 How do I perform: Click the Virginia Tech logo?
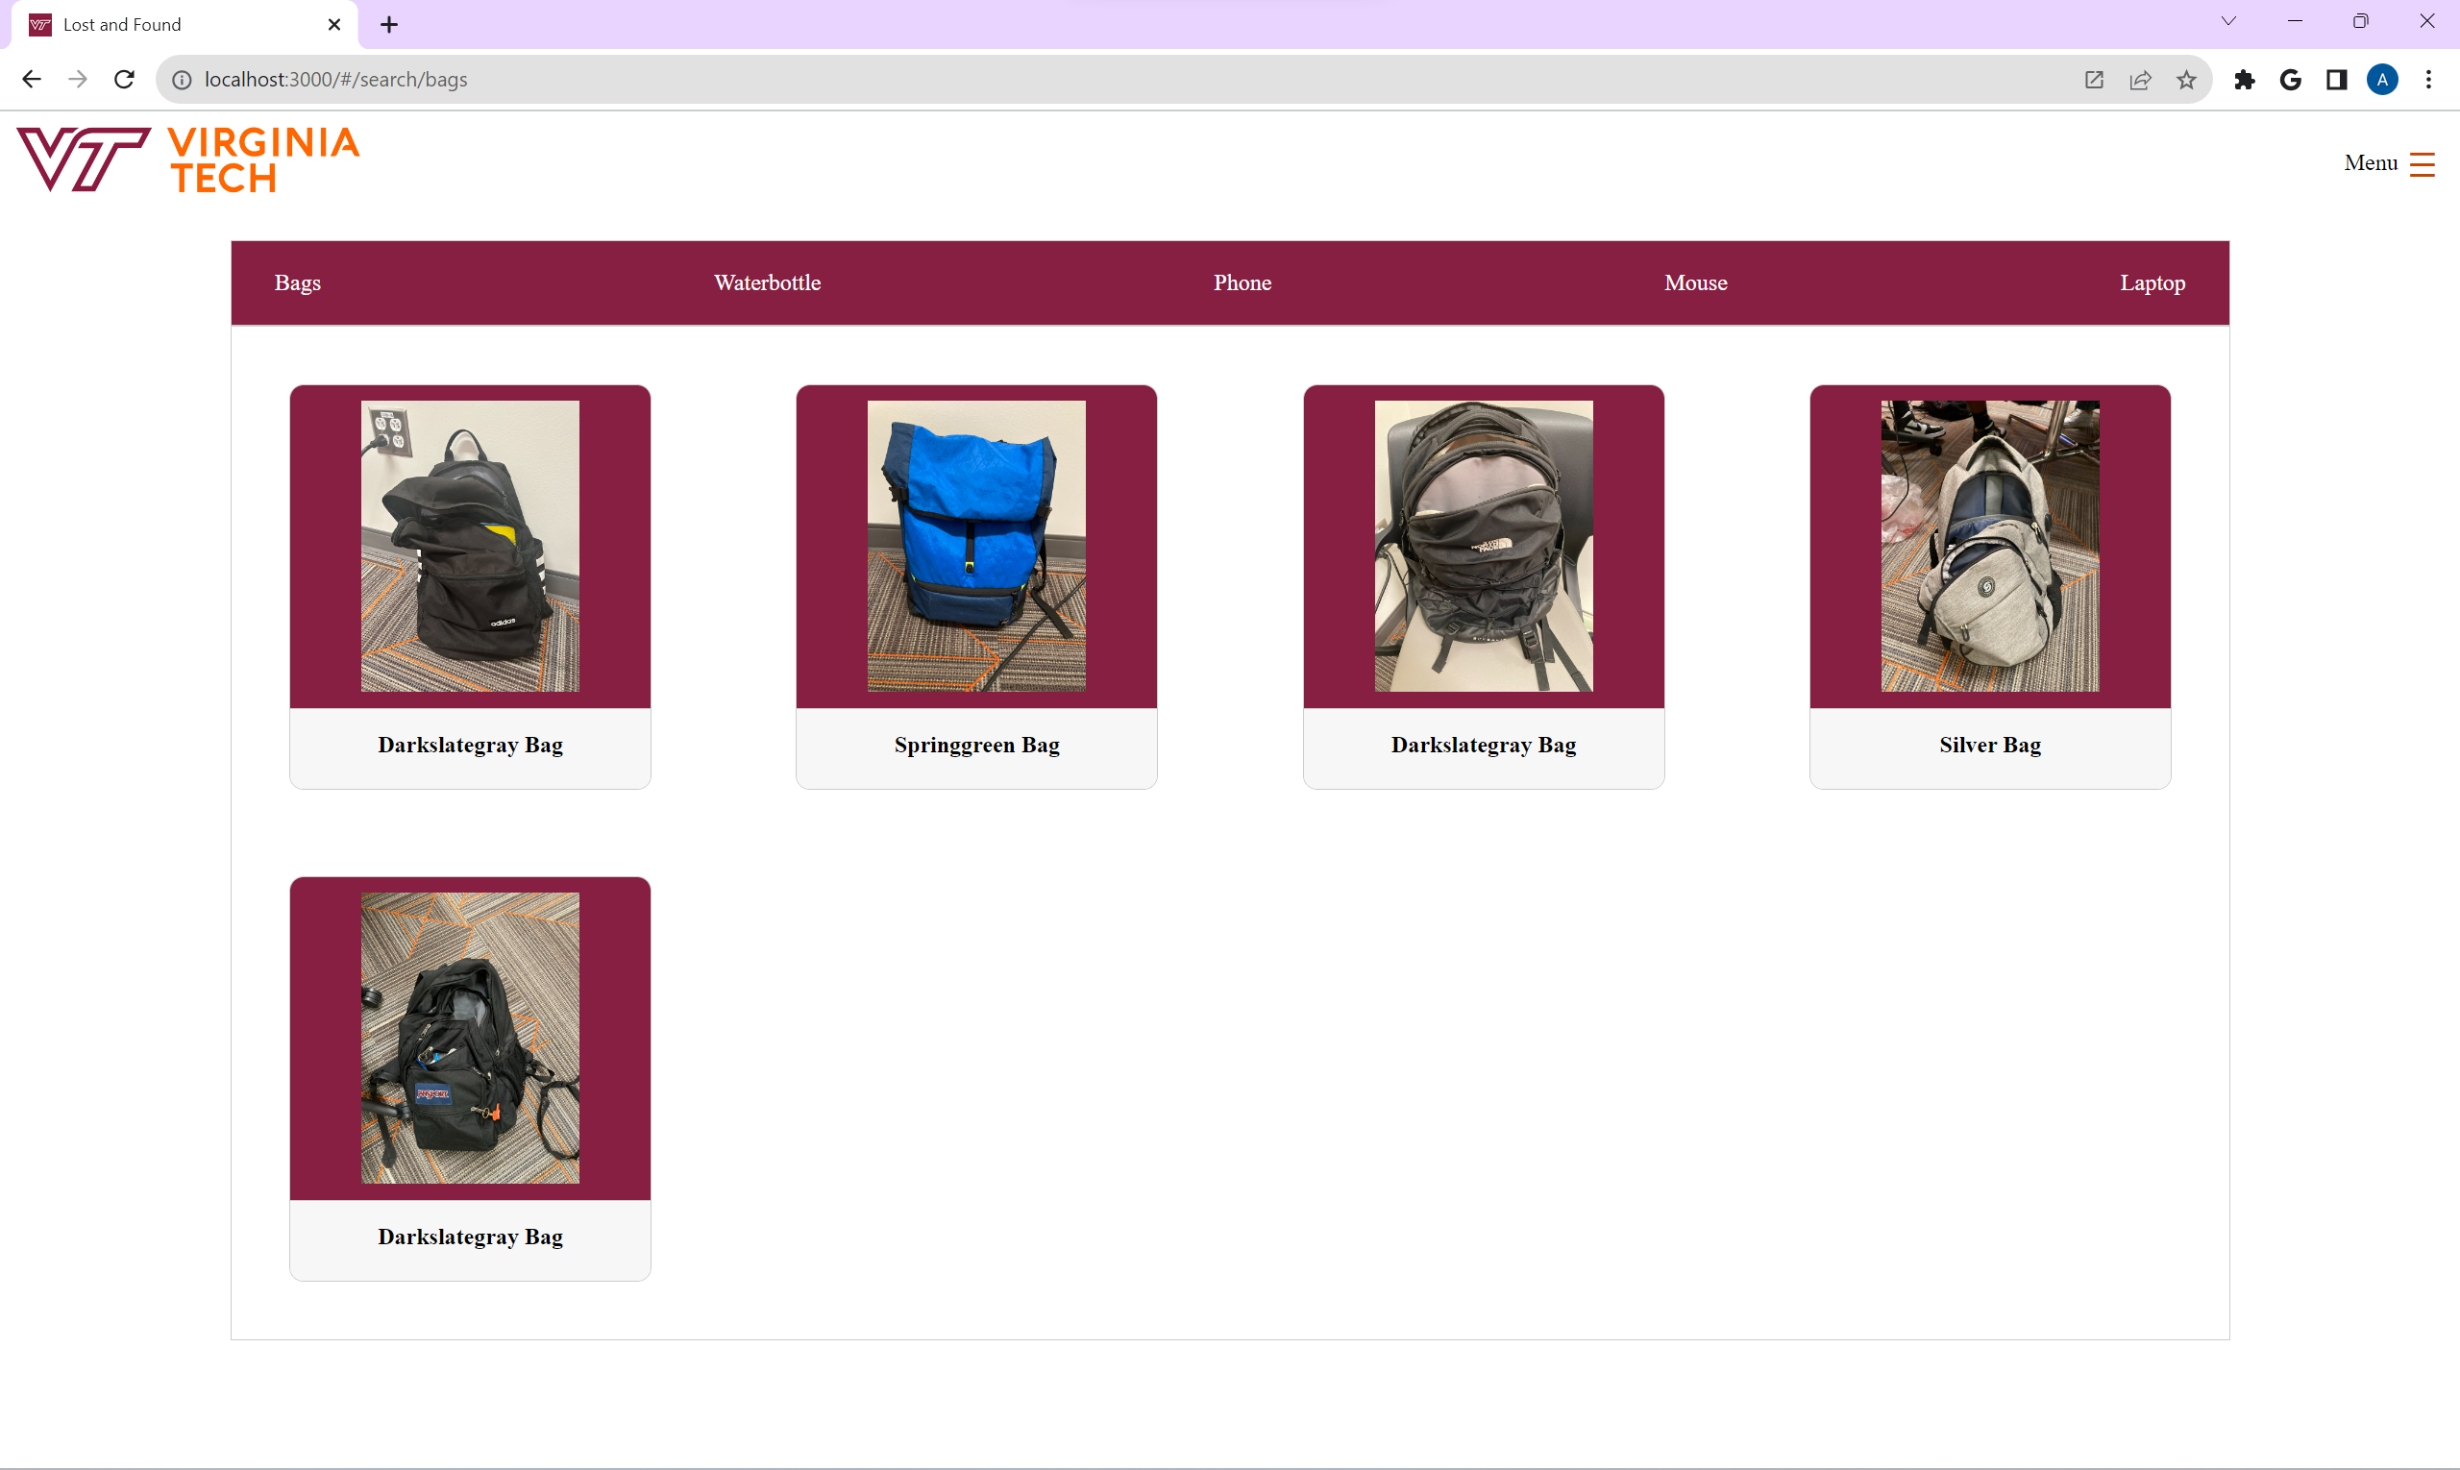[x=188, y=159]
